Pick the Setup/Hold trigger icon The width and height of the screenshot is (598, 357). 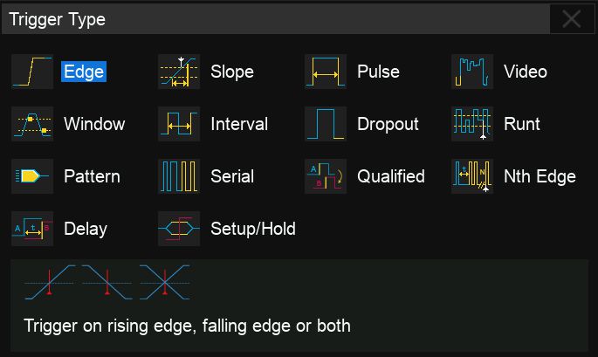point(179,229)
